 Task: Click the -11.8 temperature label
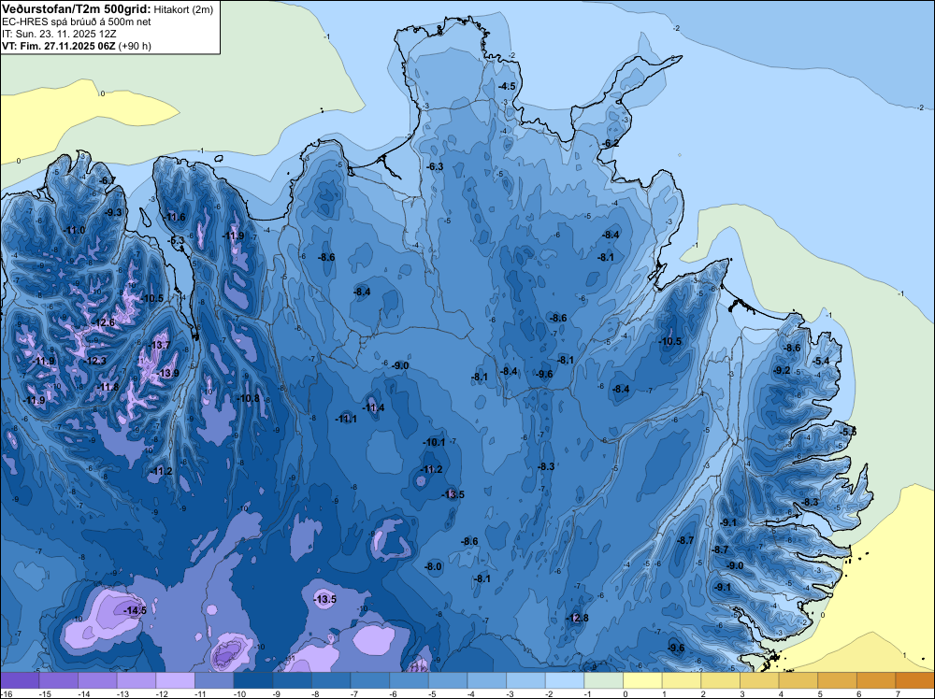108,387
